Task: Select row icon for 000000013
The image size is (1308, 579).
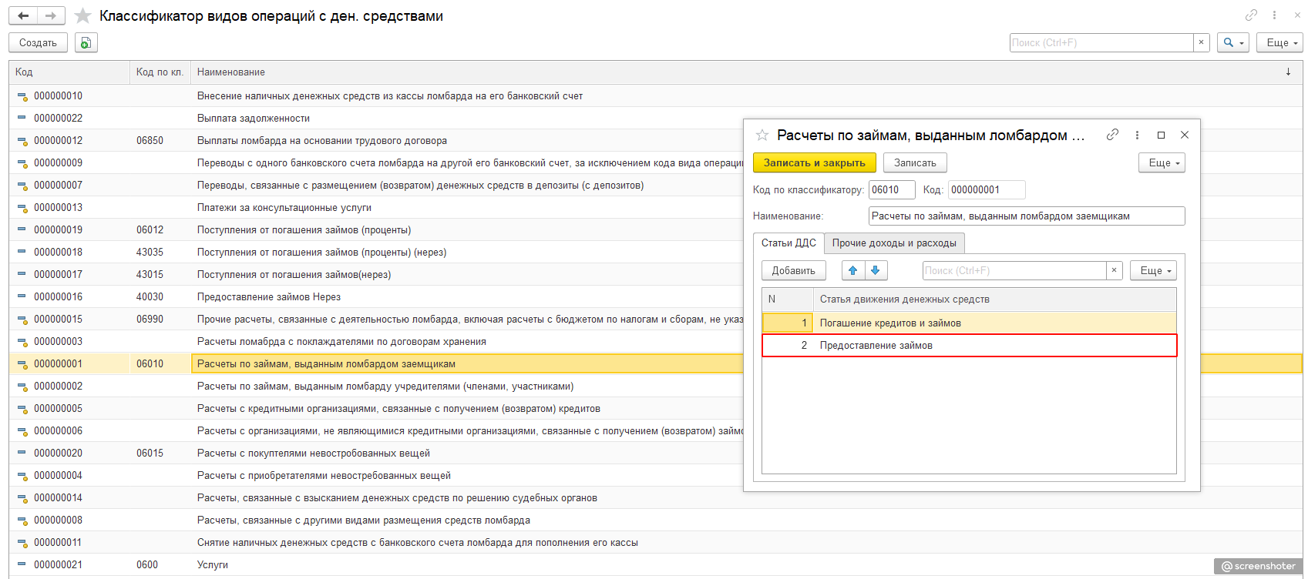Action: (22, 208)
